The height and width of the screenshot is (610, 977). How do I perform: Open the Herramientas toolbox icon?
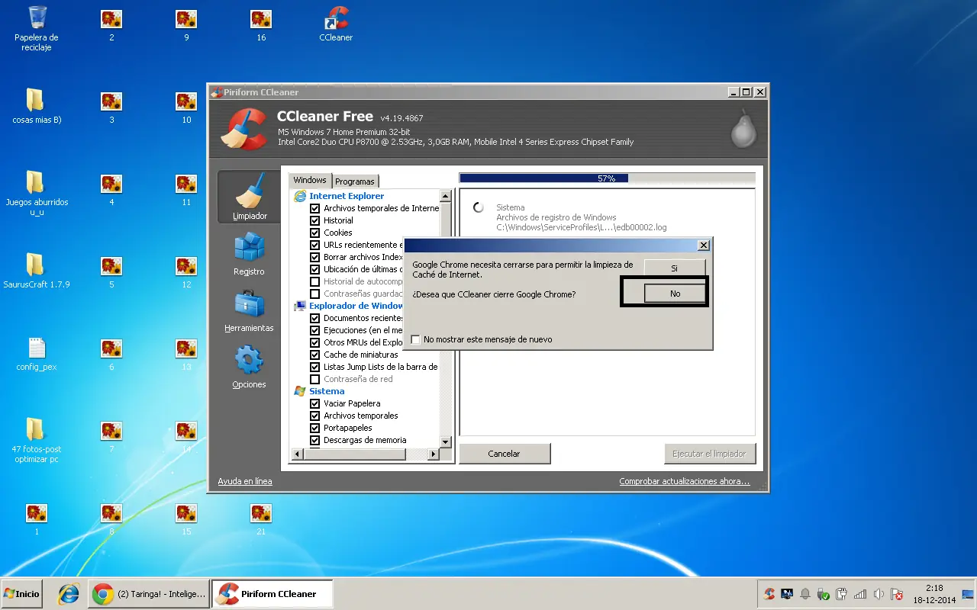point(250,303)
